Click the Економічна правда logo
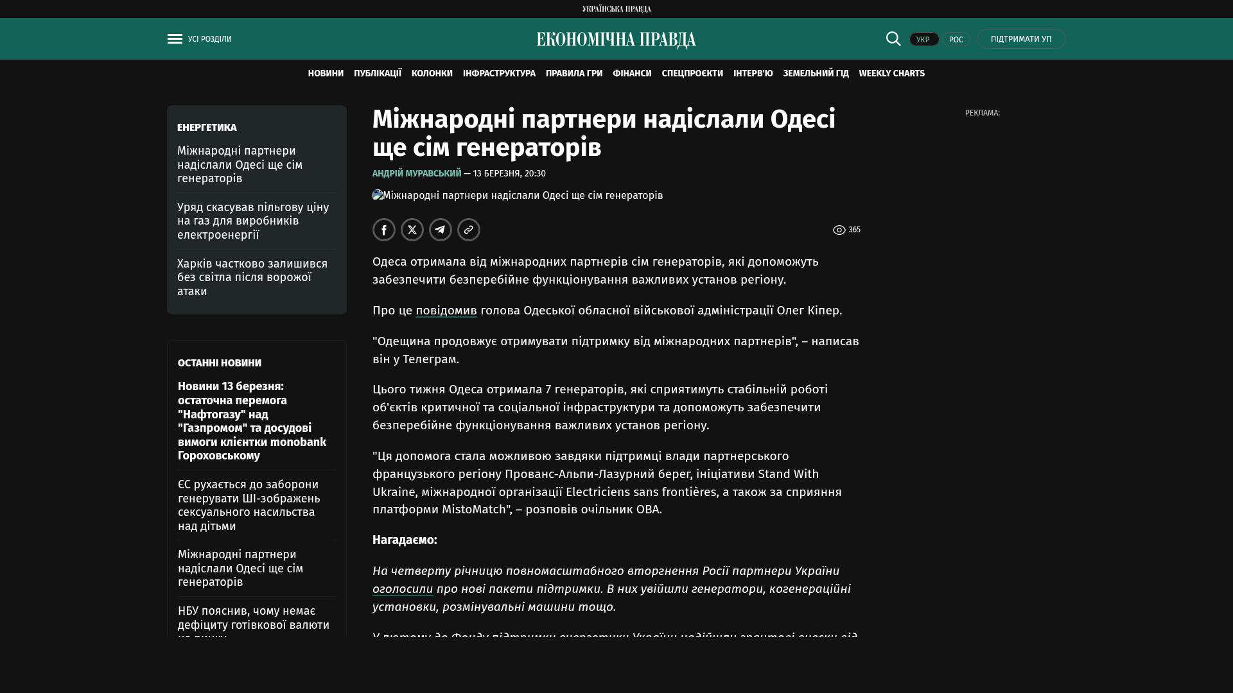The width and height of the screenshot is (1233, 693). 616,40
